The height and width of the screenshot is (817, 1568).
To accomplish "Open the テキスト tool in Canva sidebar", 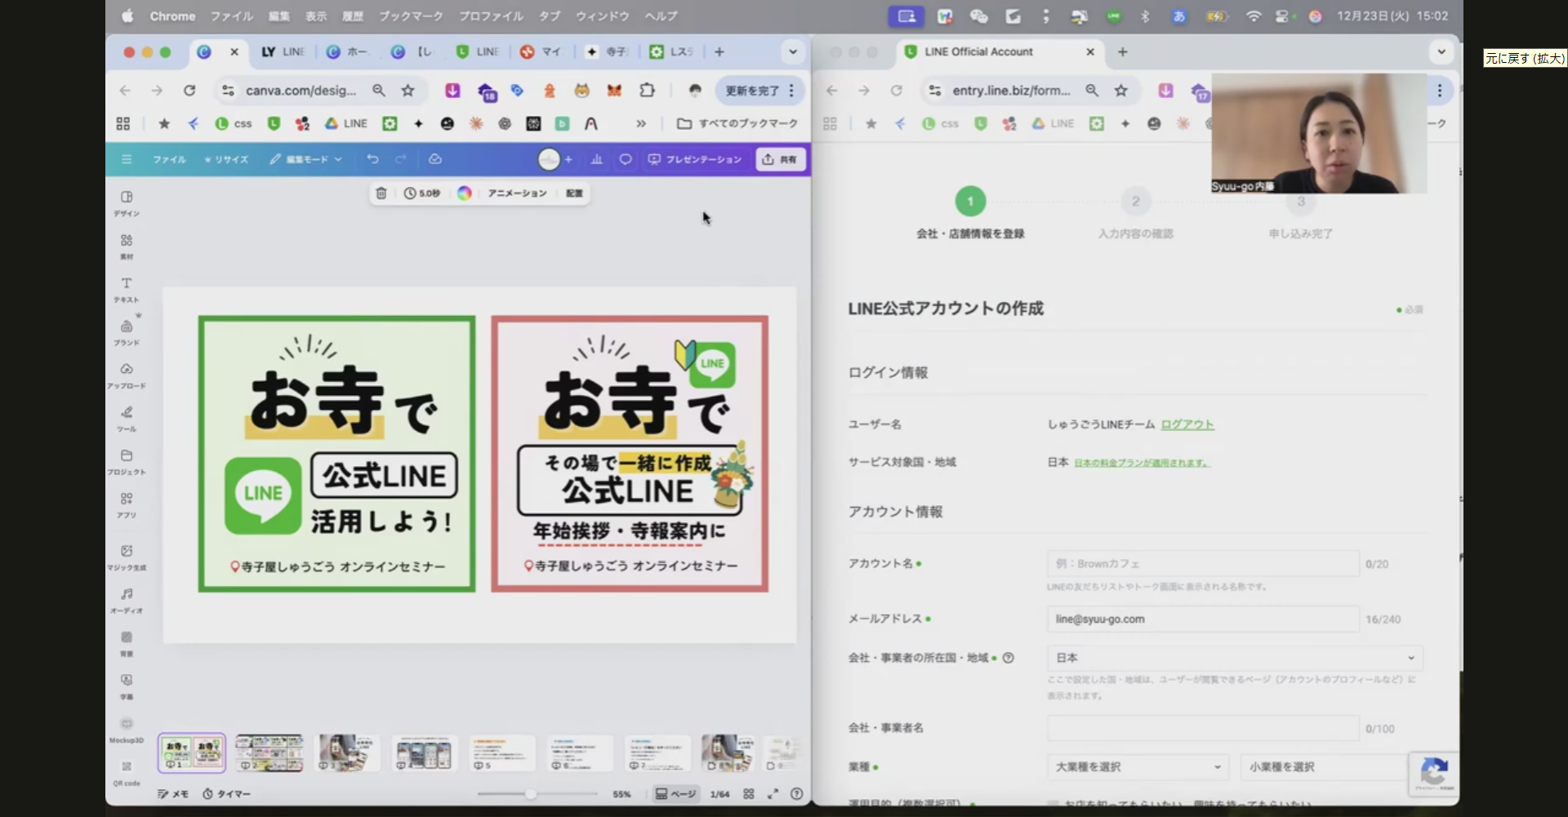I will [x=127, y=288].
